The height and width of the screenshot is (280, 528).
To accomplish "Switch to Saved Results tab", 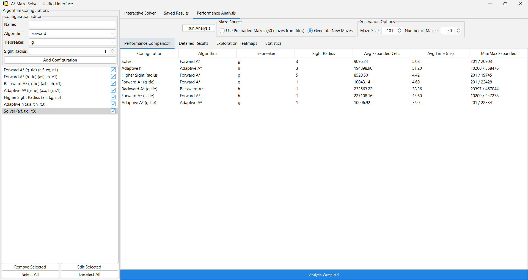I will point(176,13).
